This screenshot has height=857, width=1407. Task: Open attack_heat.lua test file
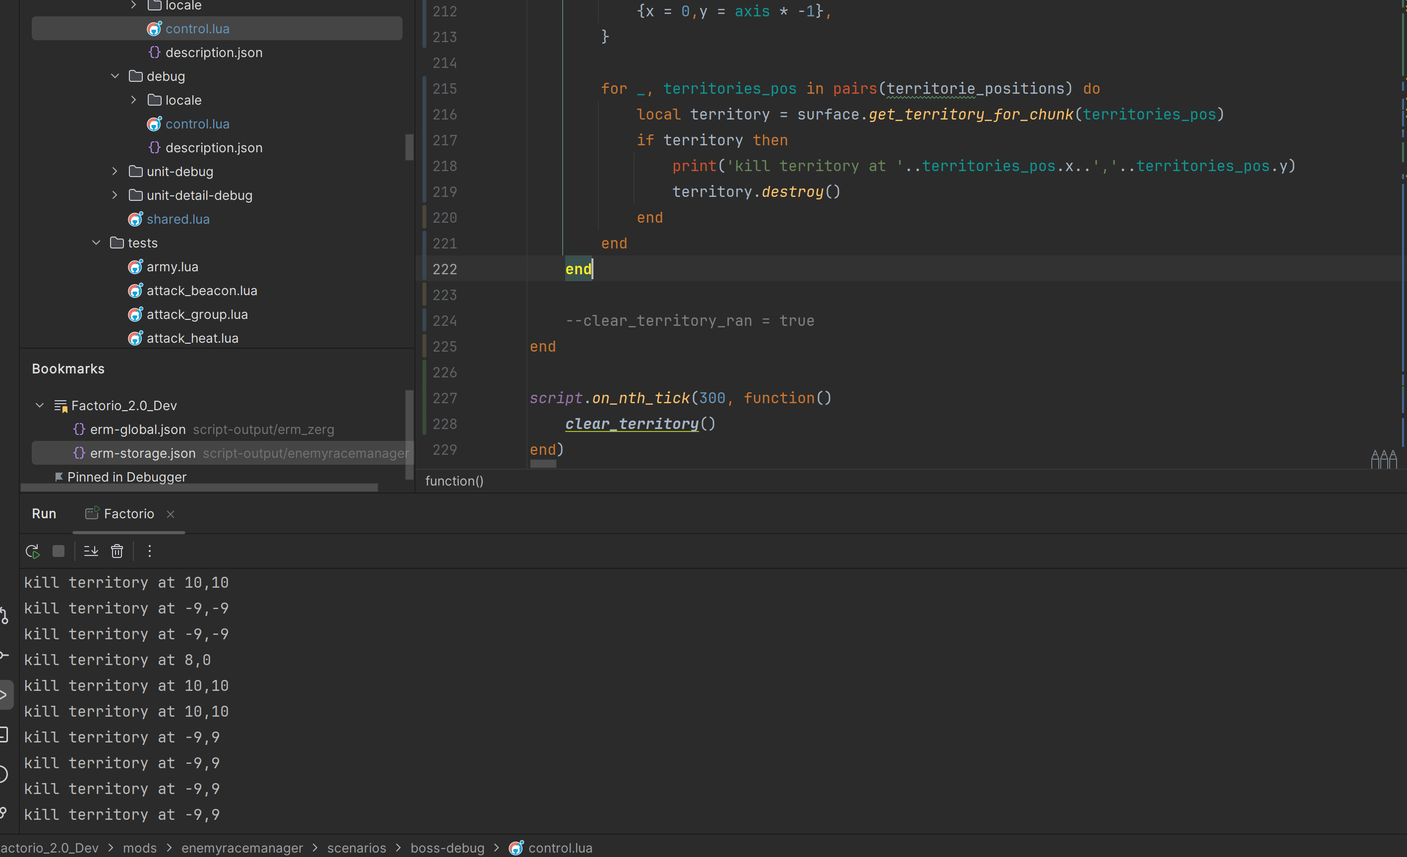(192, 338)
